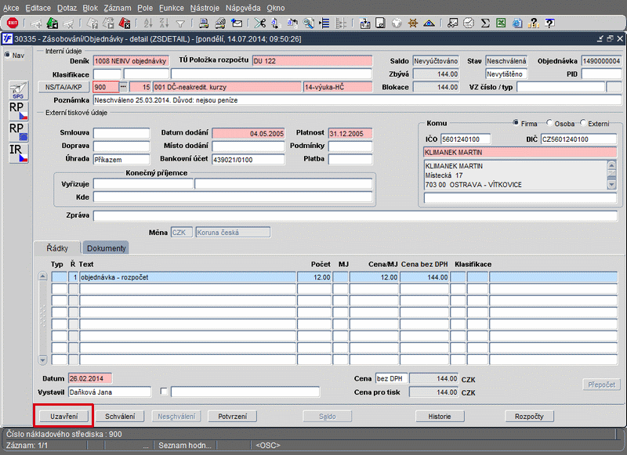This screenshot has width=627, height=455.
Task: Click address box scroll down arrow
Action: click(611, 185)
